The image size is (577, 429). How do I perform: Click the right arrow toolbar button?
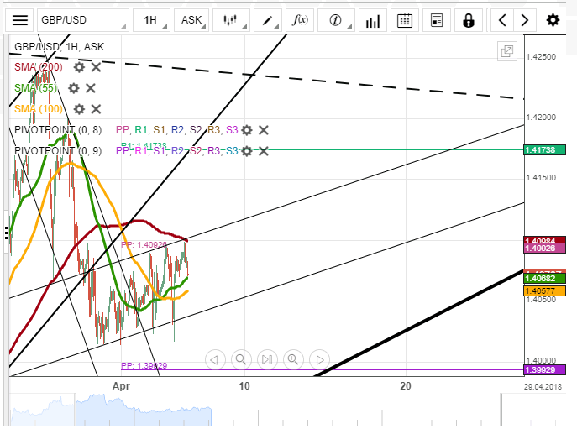pos(525,20)
